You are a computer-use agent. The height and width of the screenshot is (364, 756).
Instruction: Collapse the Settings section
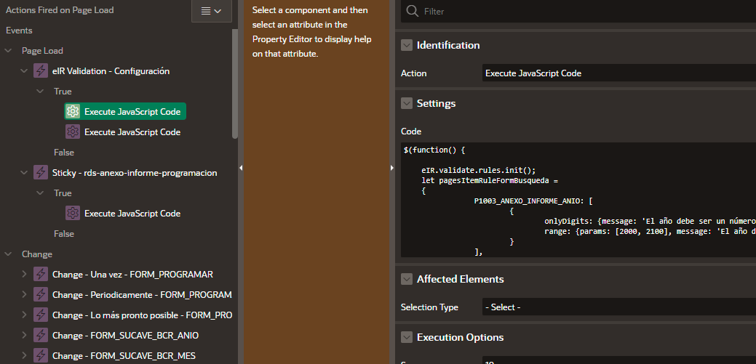407,103
